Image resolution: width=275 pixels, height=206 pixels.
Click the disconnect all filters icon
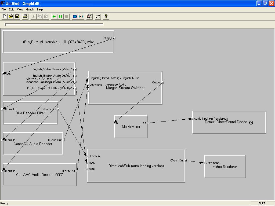click(81, 16)
